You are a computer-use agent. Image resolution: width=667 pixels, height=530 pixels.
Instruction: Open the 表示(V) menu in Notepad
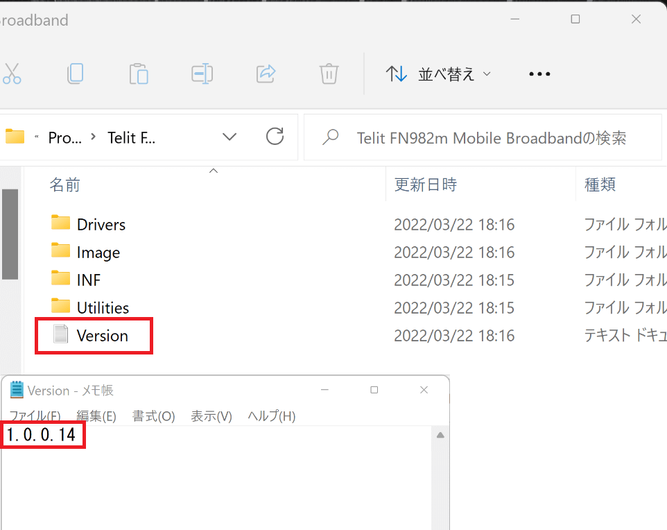(211, 416)
